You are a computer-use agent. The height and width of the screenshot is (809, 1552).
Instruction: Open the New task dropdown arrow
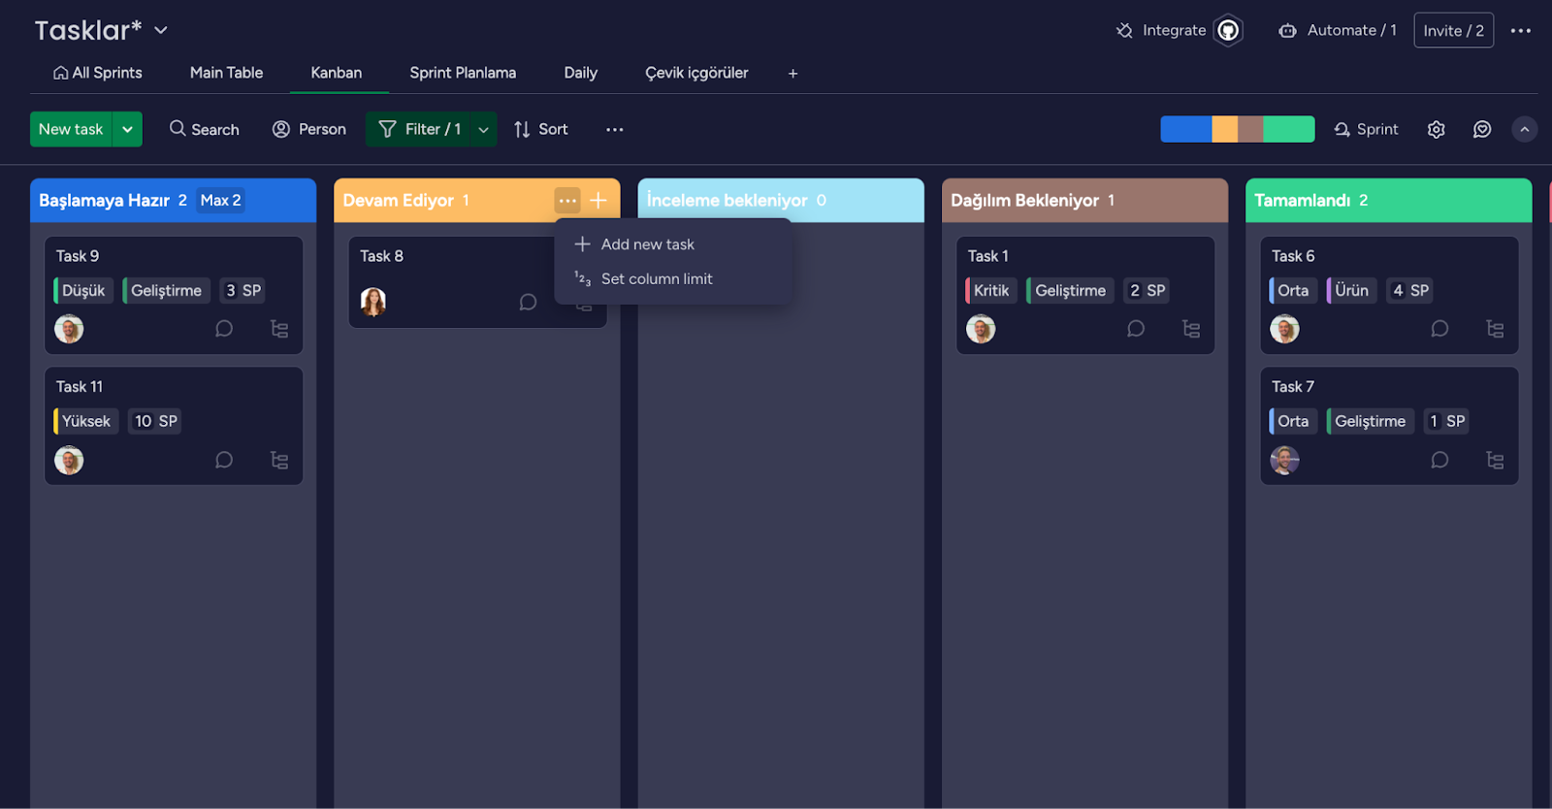coord(127,130)
